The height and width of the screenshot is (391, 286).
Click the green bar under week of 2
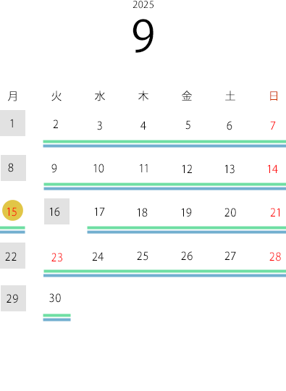[164, 142]
